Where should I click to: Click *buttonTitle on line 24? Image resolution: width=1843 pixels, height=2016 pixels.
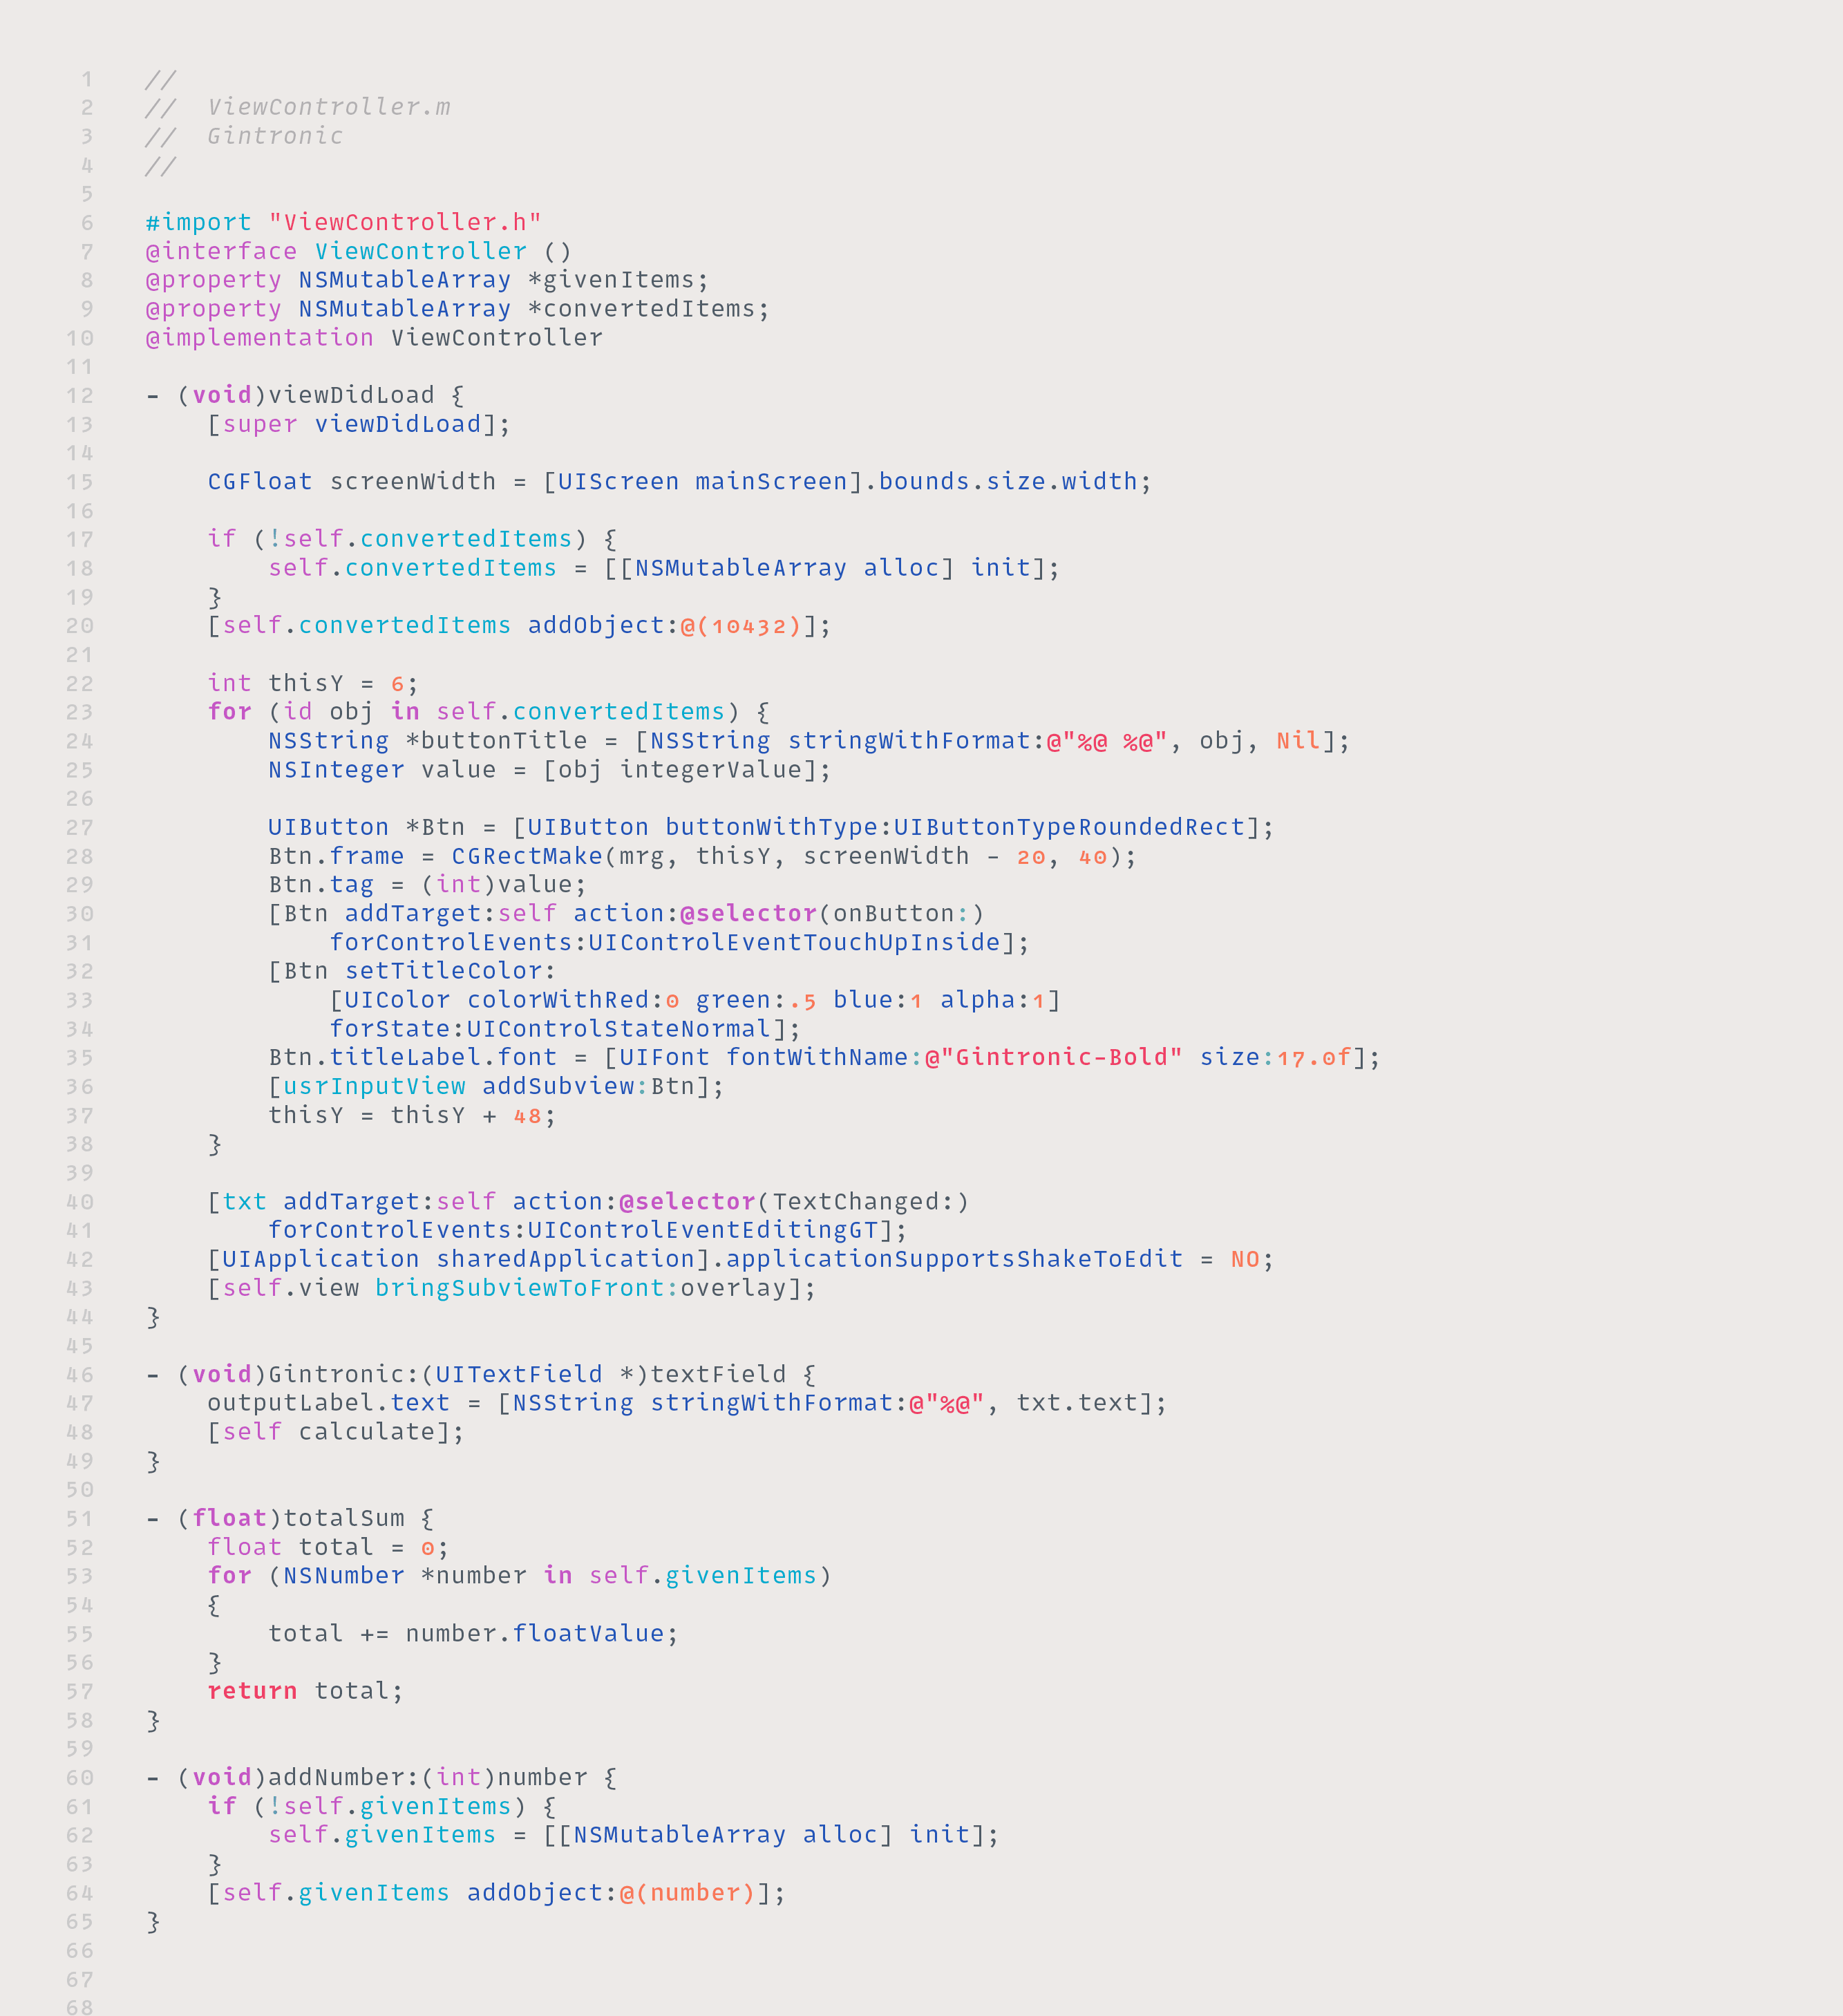click(x=496, y=741)
